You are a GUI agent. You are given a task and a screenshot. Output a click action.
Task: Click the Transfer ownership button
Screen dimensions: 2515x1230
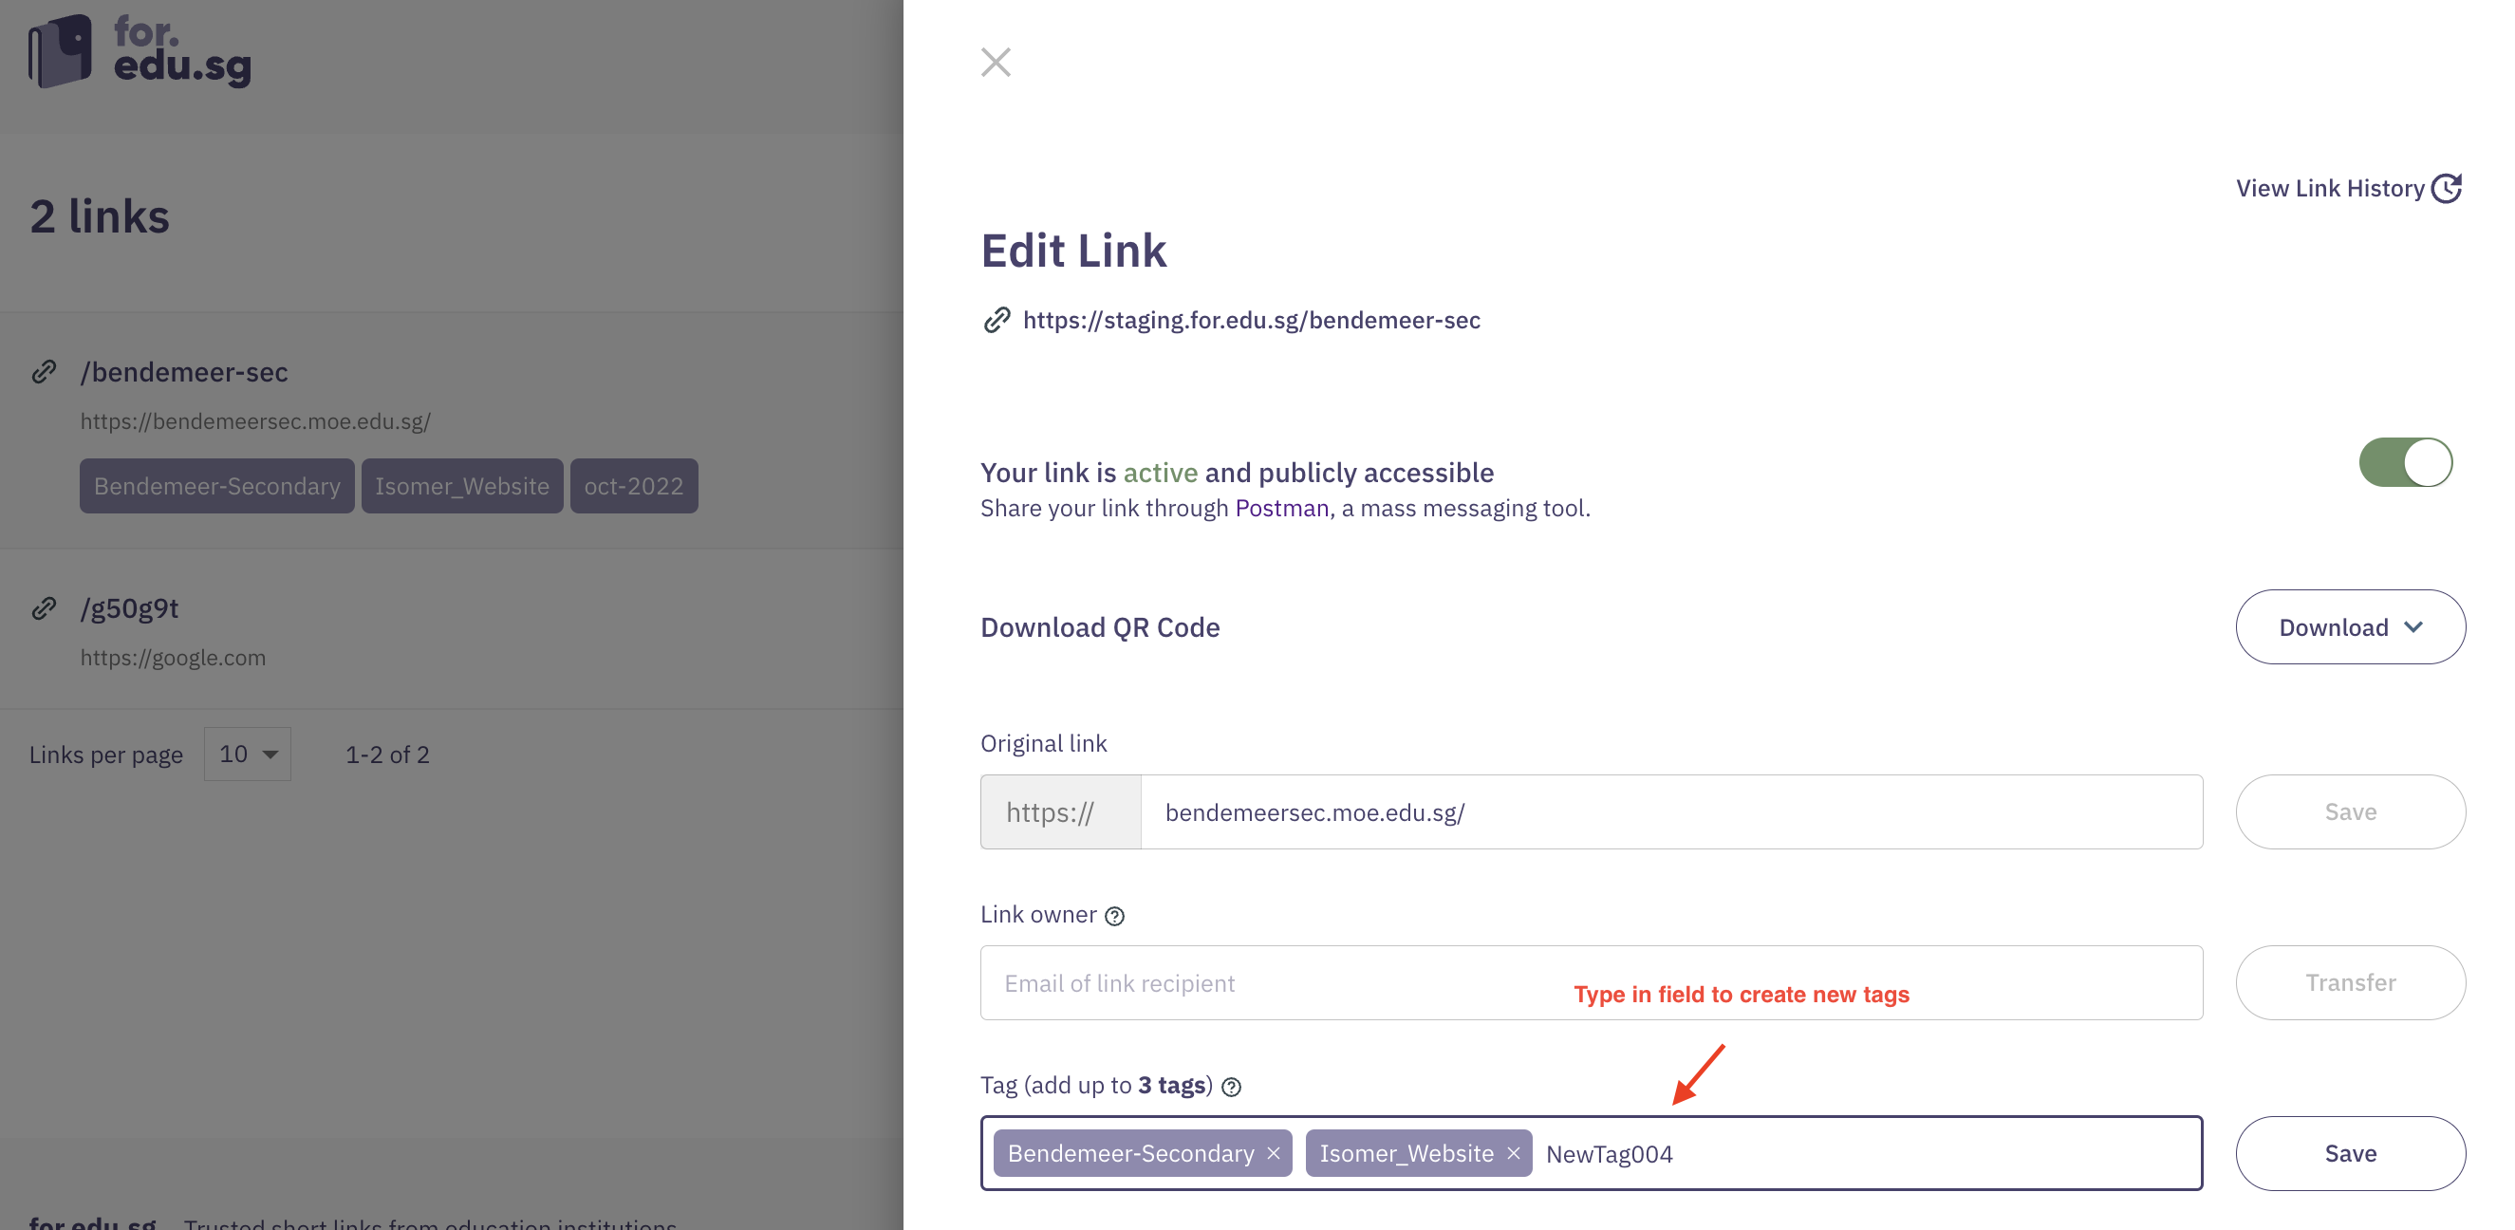(2349, 982)
